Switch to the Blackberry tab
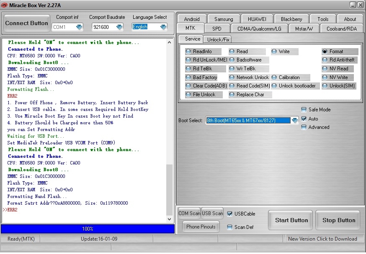 [291, 19]
